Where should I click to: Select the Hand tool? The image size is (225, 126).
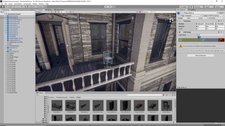(x=2, y=7)
